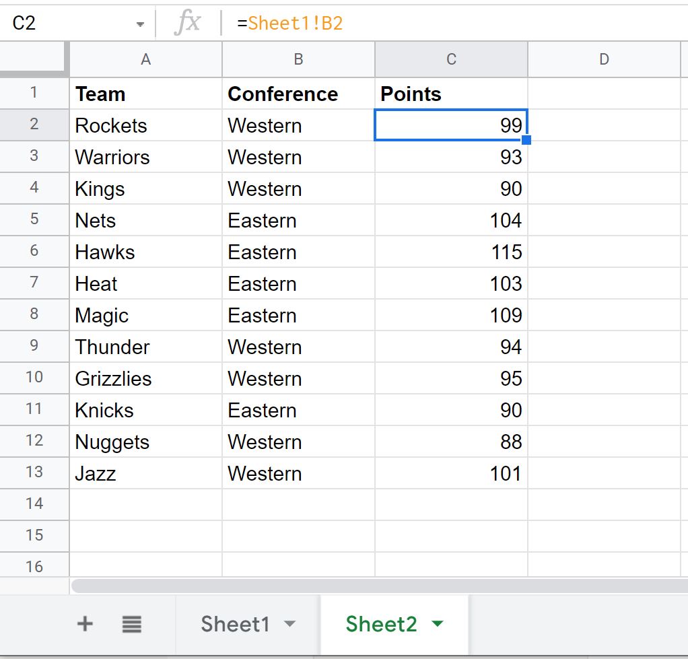Image resolution: width=688 pixels, height=659 pixels.
Task: Click the Rockets row Western cell
Action: (x=298, y=125)
